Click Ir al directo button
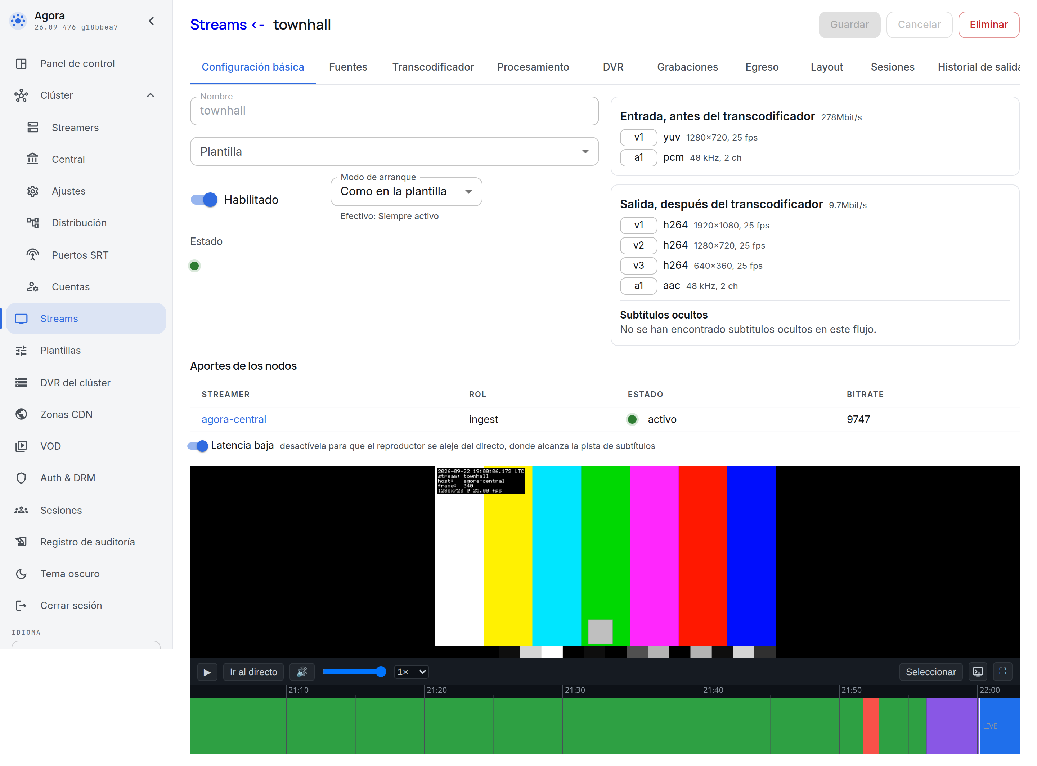 tap(253, 672)
